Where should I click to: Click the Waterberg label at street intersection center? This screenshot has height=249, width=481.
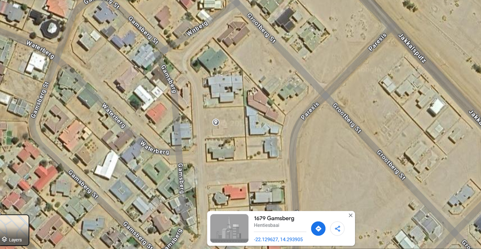tap(114, 115)
